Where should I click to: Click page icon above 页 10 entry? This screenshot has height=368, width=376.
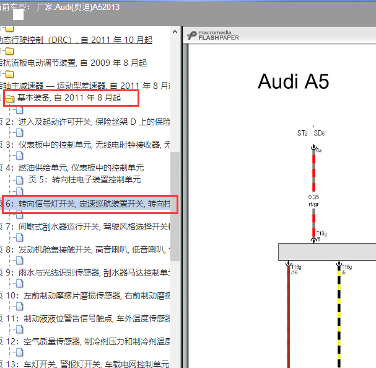19,284
